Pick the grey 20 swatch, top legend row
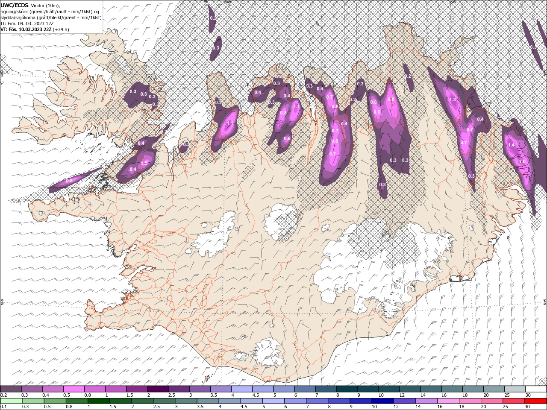 coord(494,389)
